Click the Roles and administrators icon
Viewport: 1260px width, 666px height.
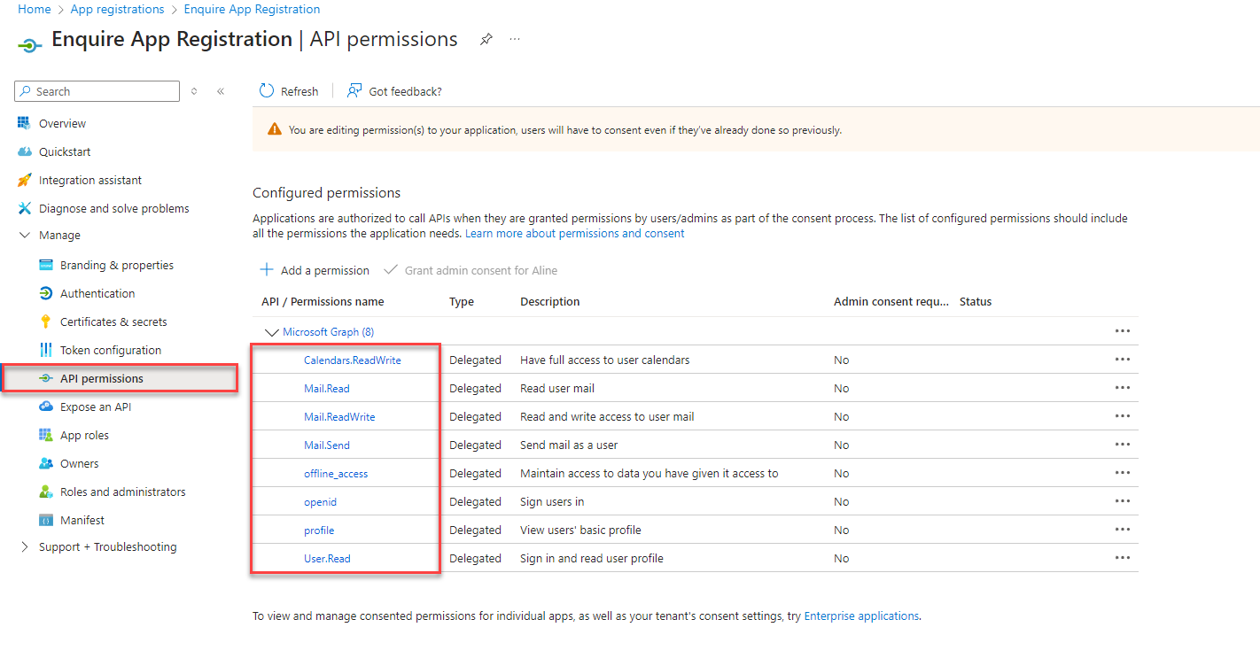(45, 492)
